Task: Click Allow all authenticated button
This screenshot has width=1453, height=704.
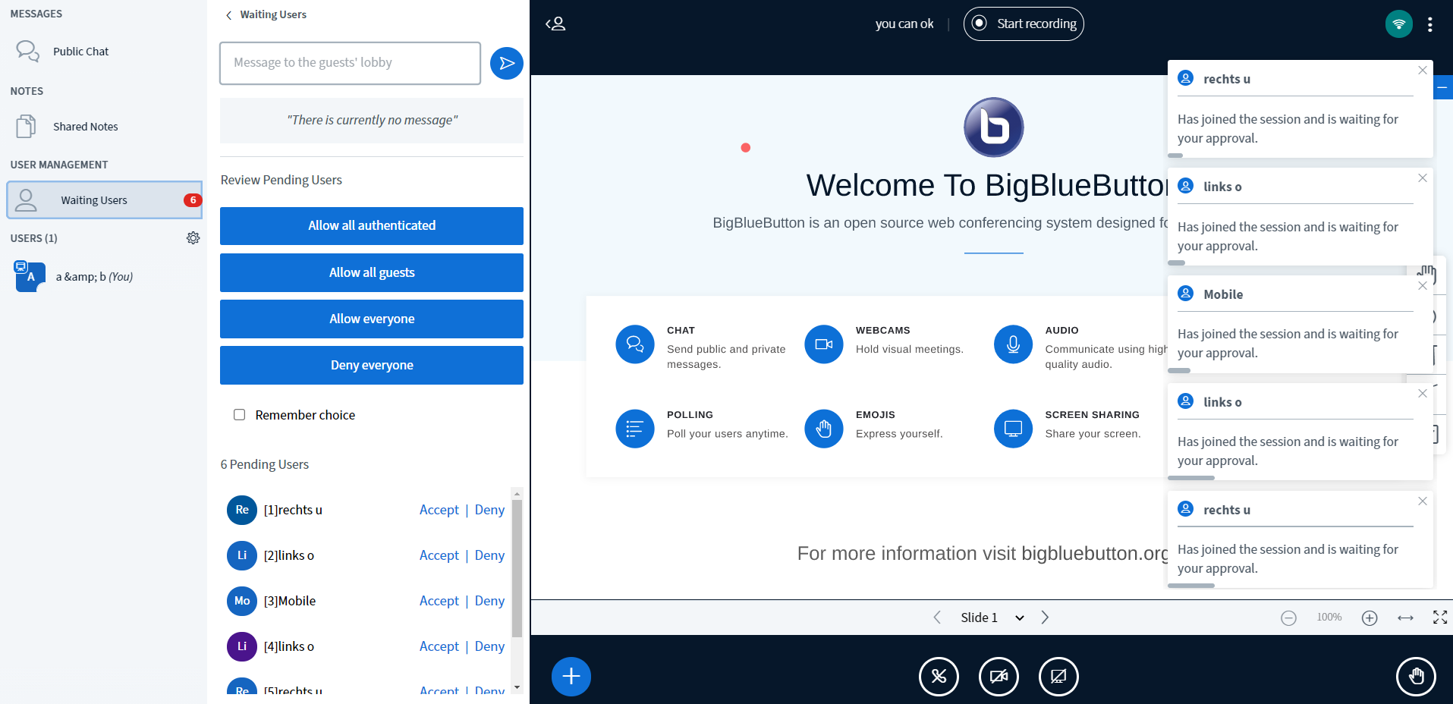Action: (372, 226)
